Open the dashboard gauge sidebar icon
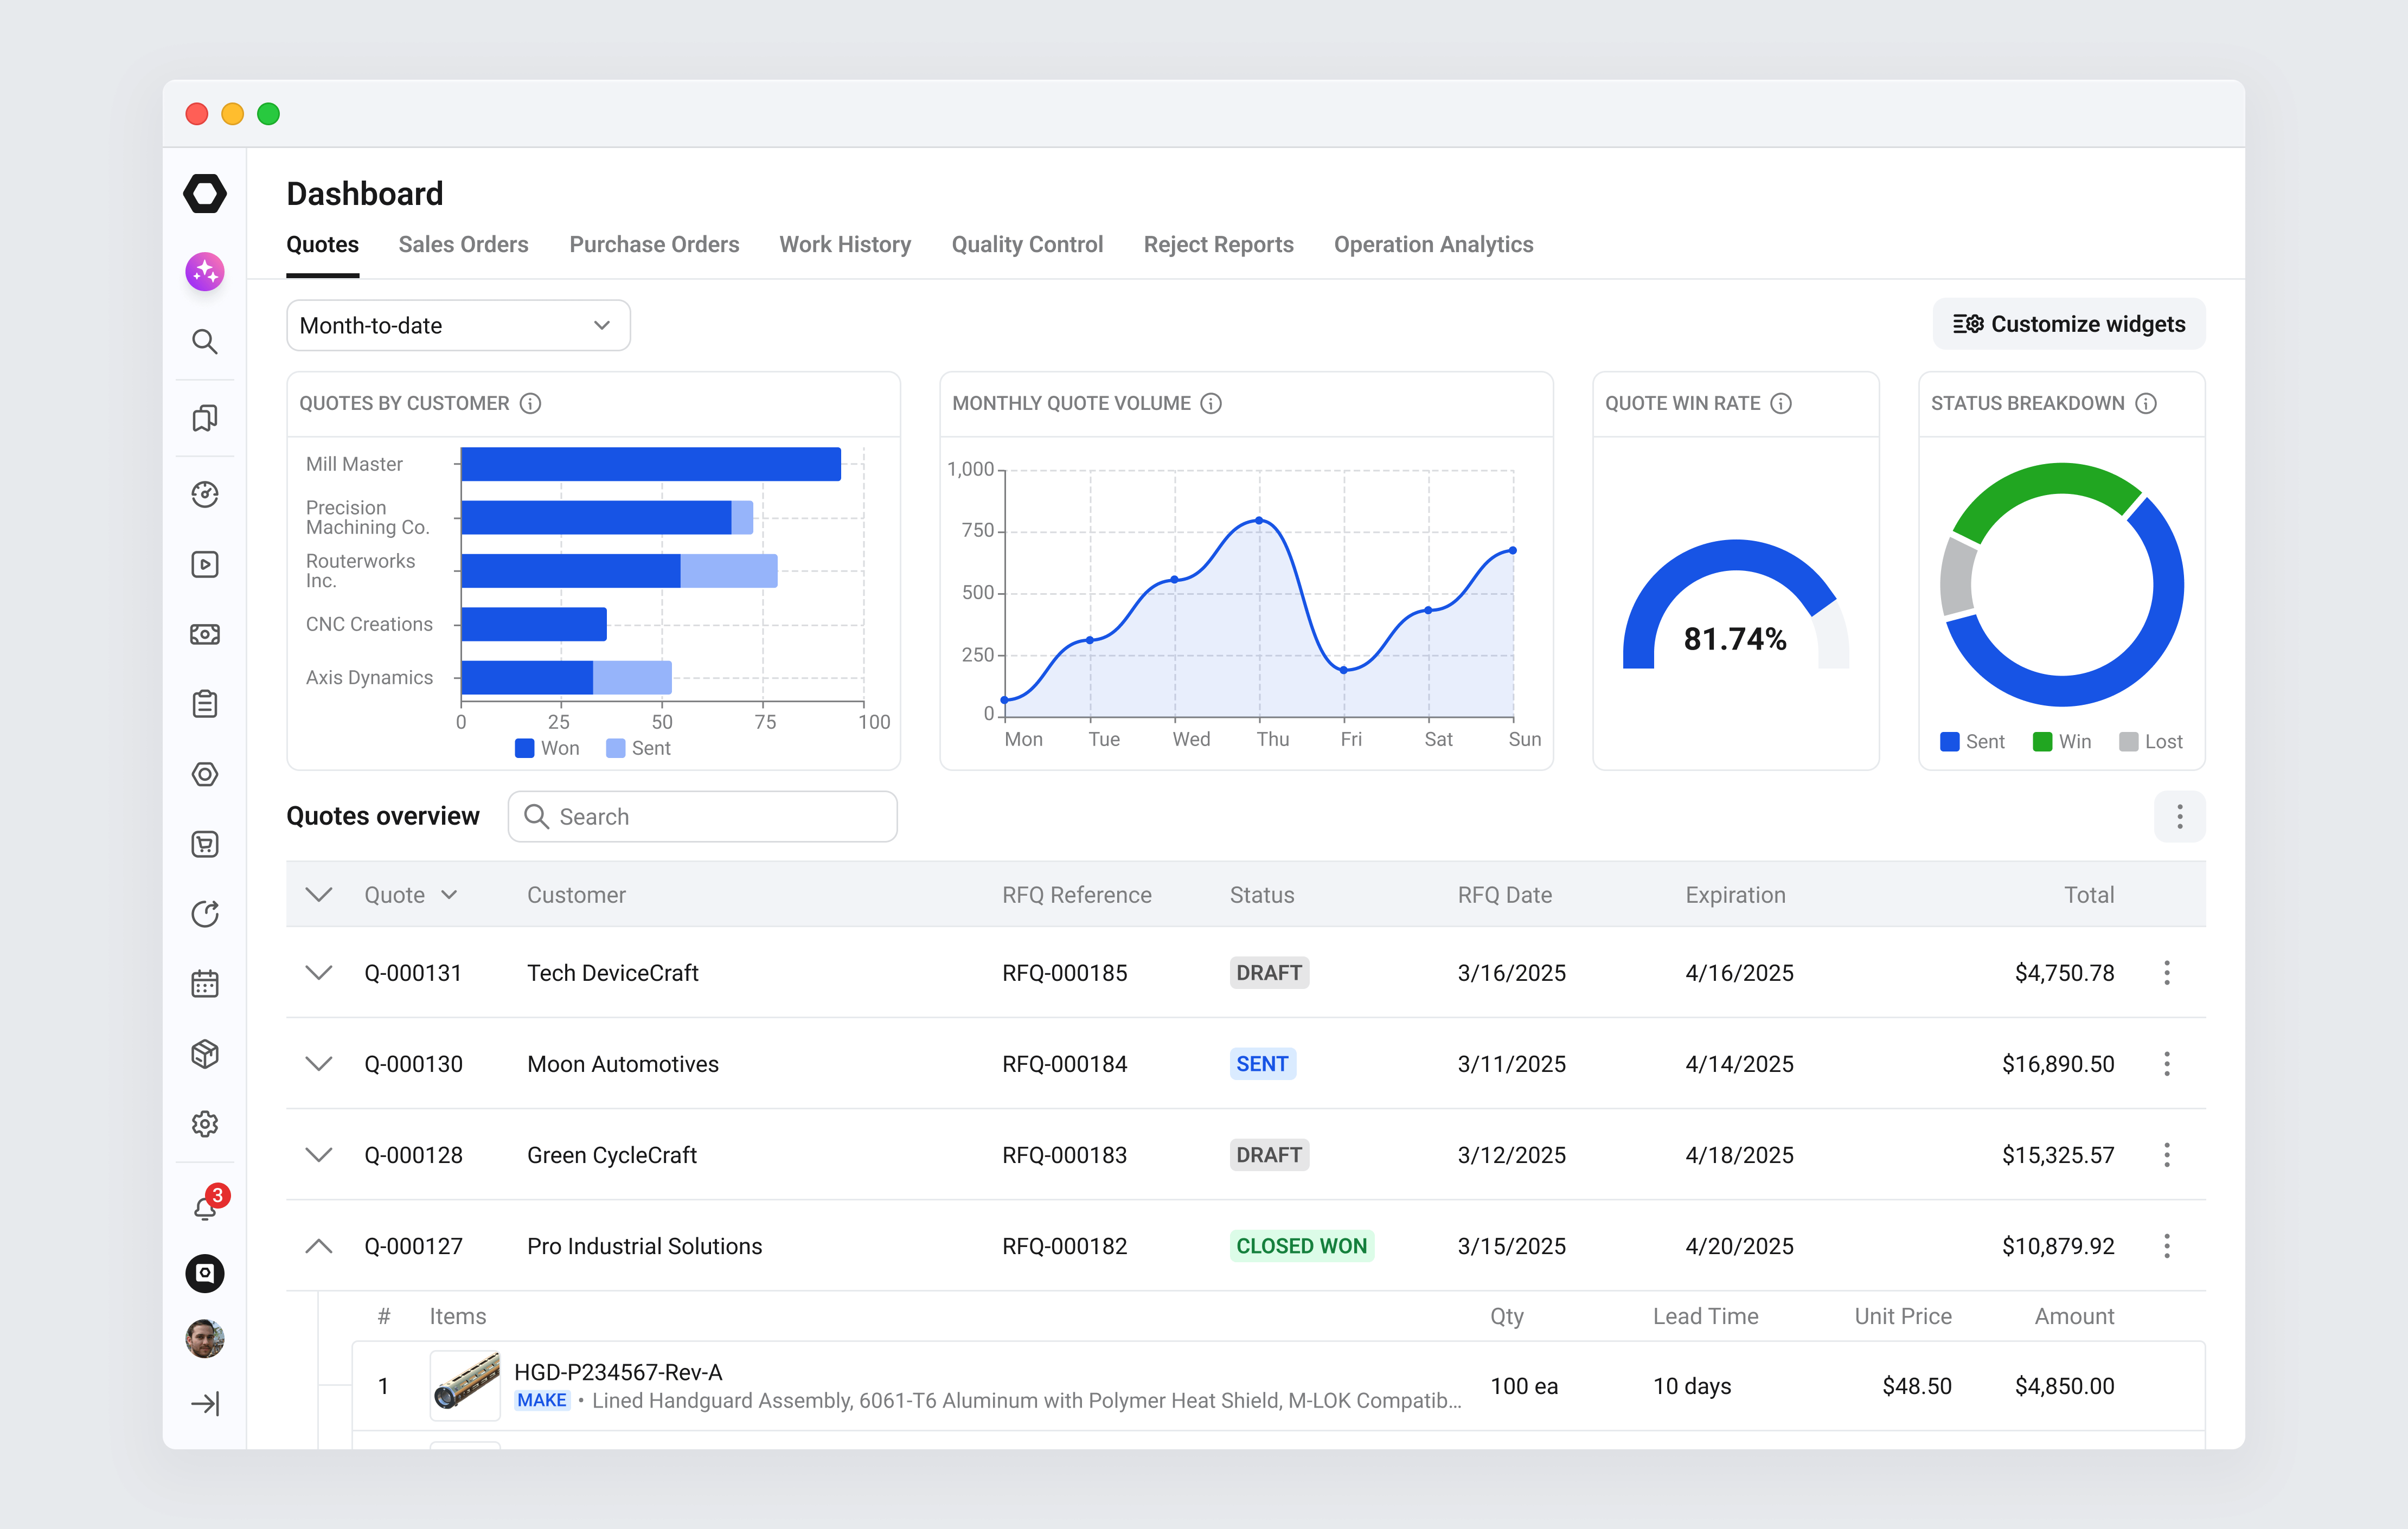2408x1529 pixels. point(205,494)
